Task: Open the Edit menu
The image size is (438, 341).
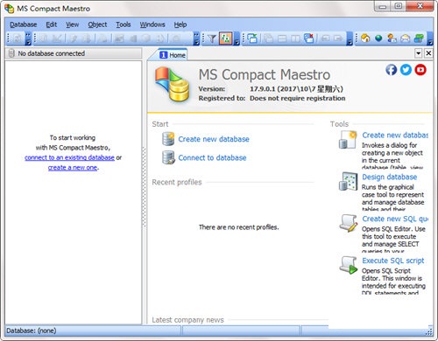Action: 52,24
